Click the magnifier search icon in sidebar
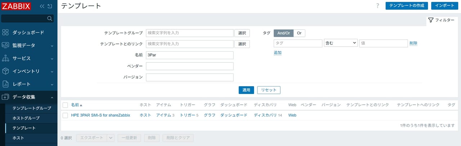 [x=50, y=18]
